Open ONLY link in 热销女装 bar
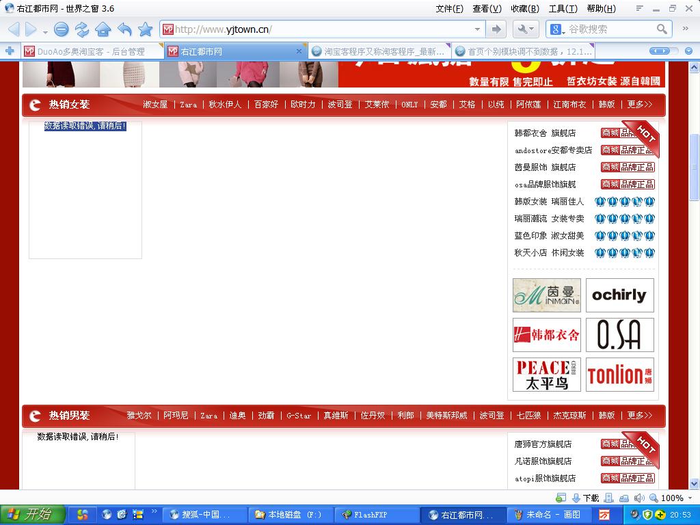The height and width of the screenshot is (525, 700). point(409,105)
